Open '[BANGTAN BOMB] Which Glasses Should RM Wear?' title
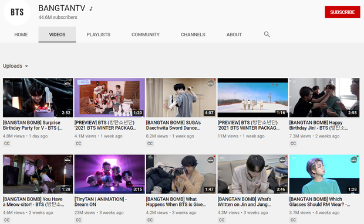This screenshot has width=364, height=224. 319,202
